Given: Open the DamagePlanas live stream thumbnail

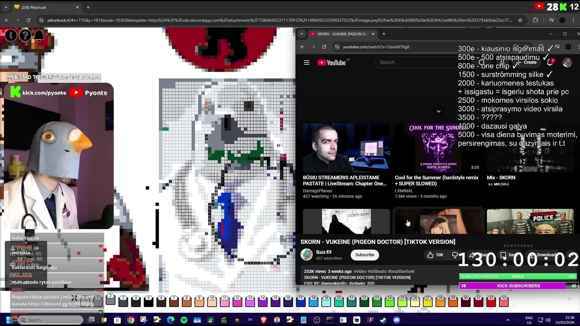Looking at the screenshot, I should tap(346, 148).
